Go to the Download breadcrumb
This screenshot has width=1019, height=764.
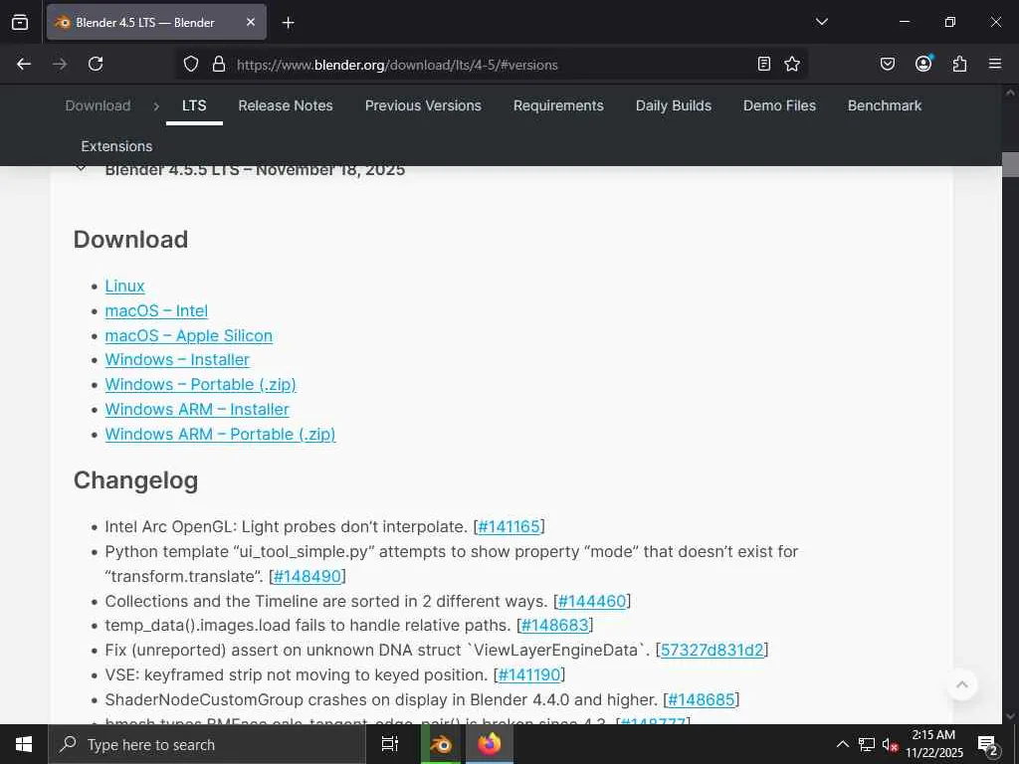(98, 105)
